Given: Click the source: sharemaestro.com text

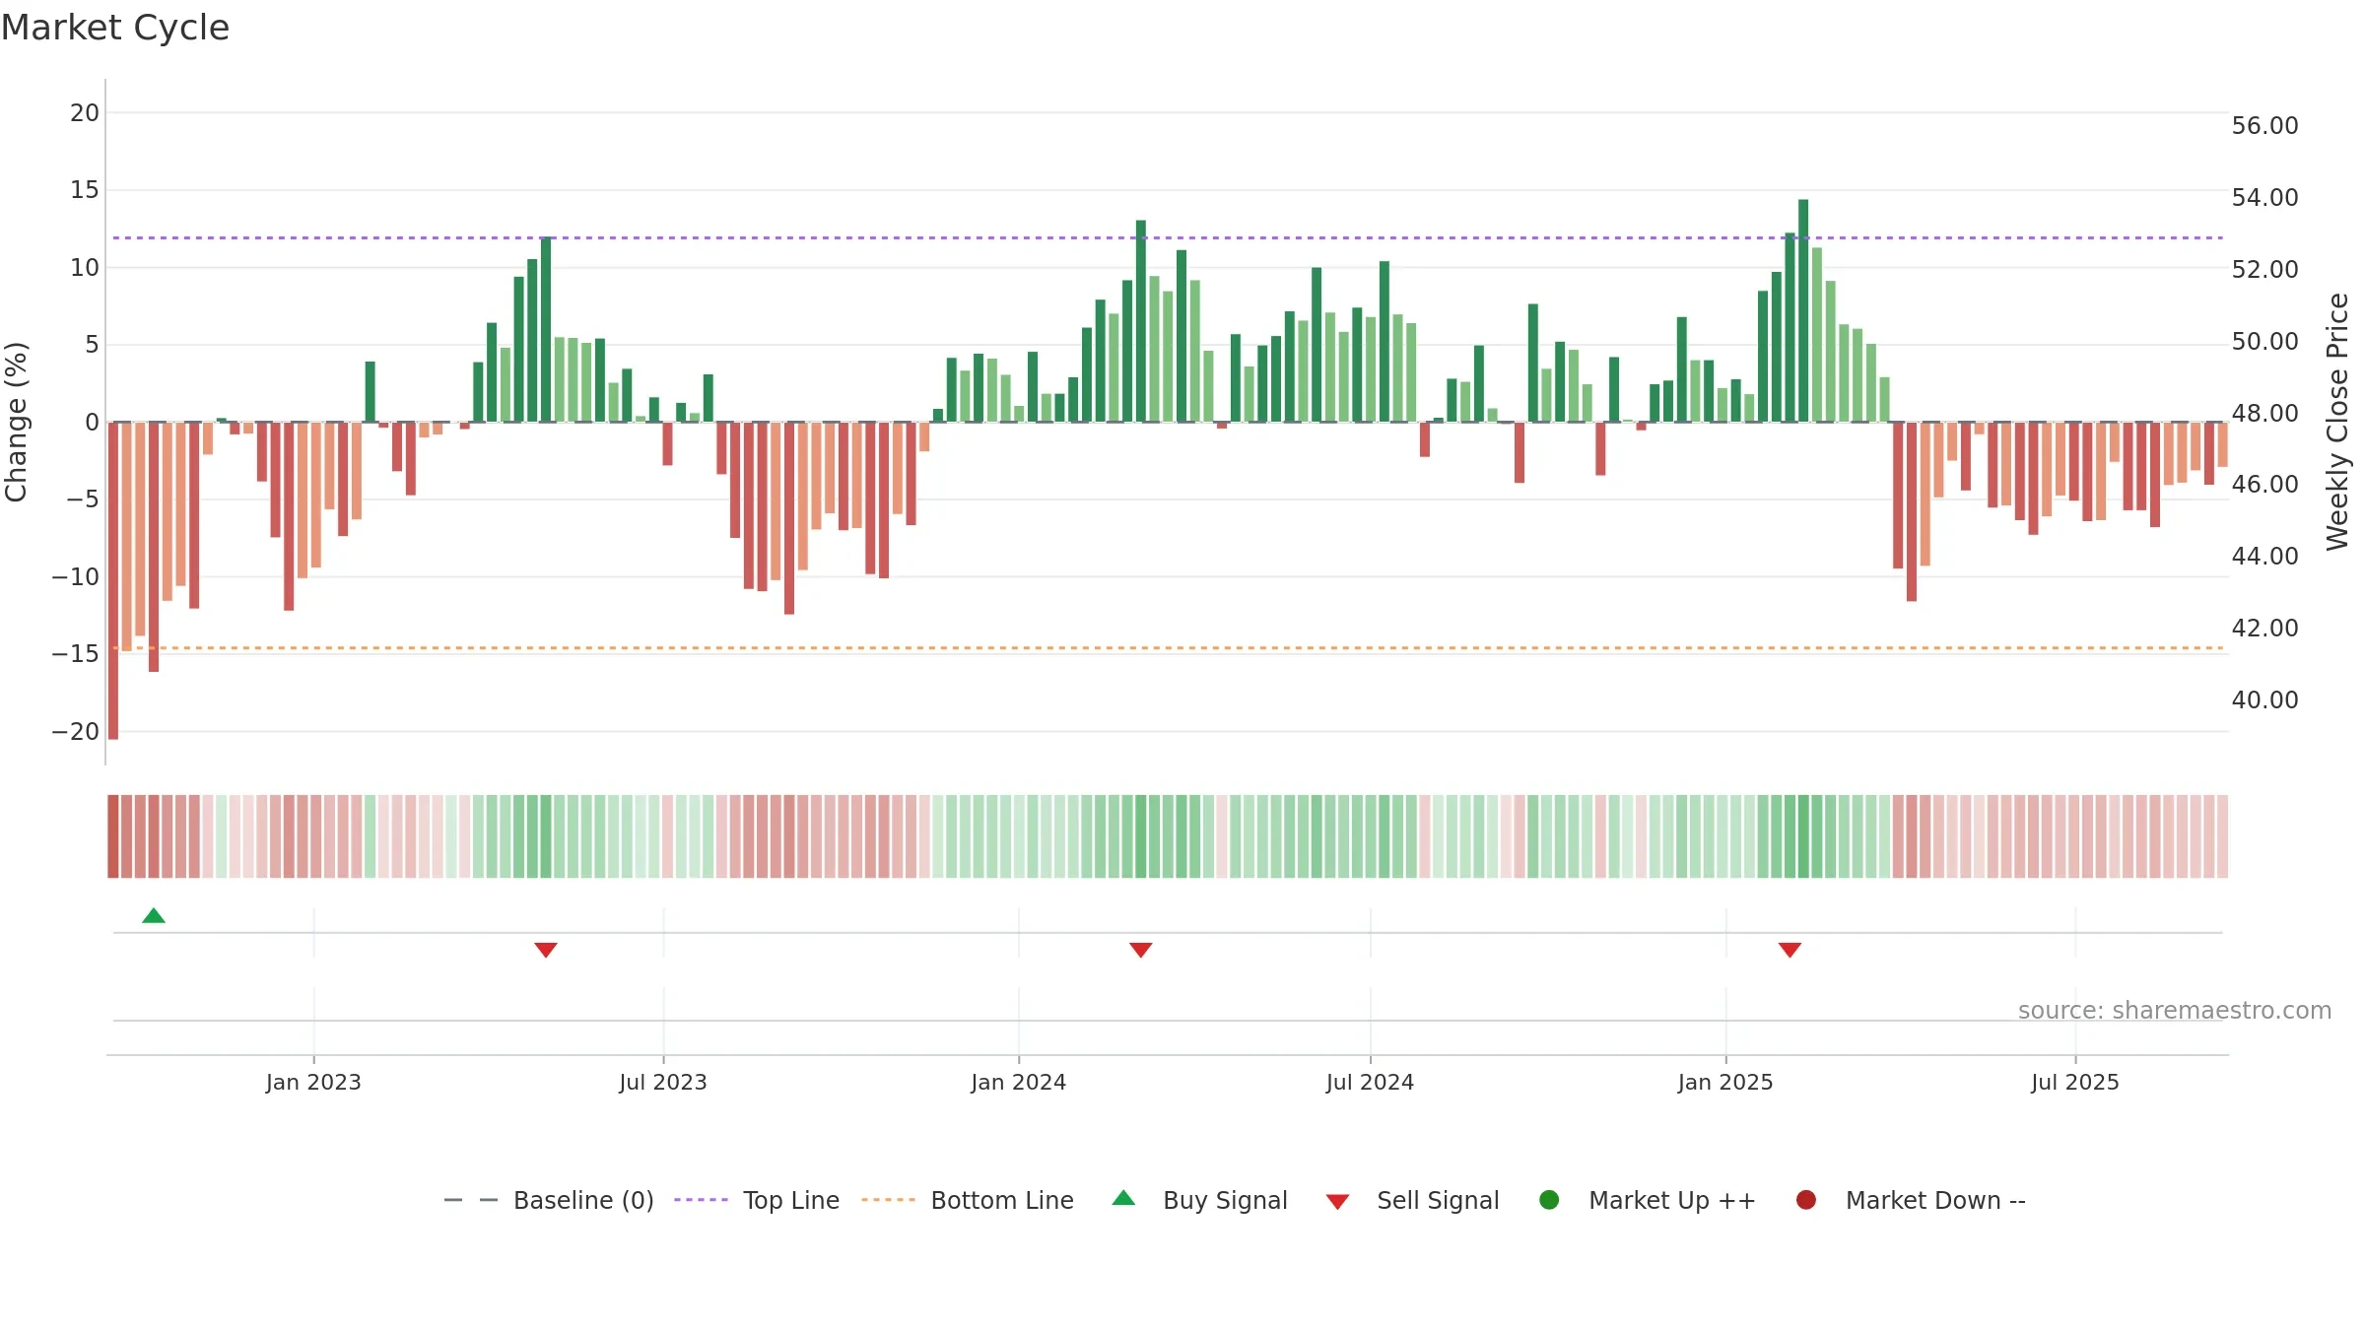Looking at the screenshot, I should [x=2175, y=1011].
